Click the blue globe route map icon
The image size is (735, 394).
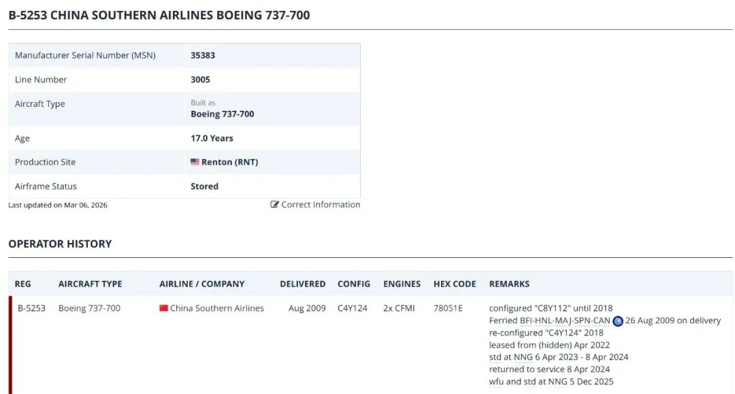tap(618, 321)
